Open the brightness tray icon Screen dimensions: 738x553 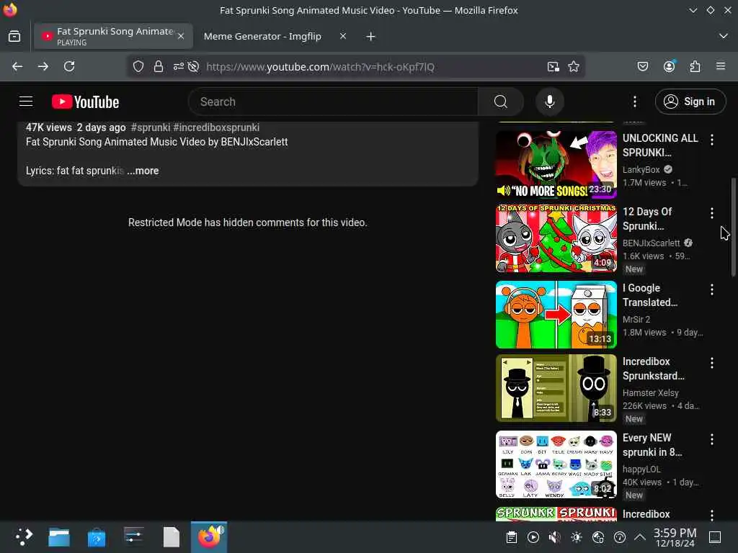click(x=577, y=537)
